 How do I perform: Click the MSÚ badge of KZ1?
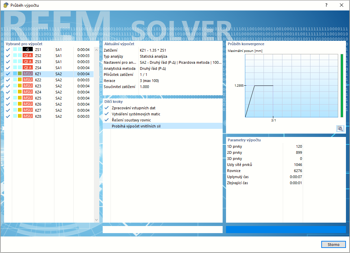(28, 74)
